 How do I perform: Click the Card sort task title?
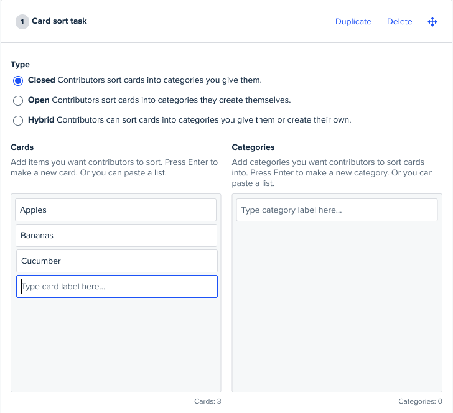[x=59, y=21]
